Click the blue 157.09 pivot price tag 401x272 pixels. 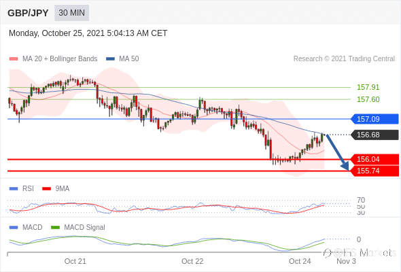point(374,119)
